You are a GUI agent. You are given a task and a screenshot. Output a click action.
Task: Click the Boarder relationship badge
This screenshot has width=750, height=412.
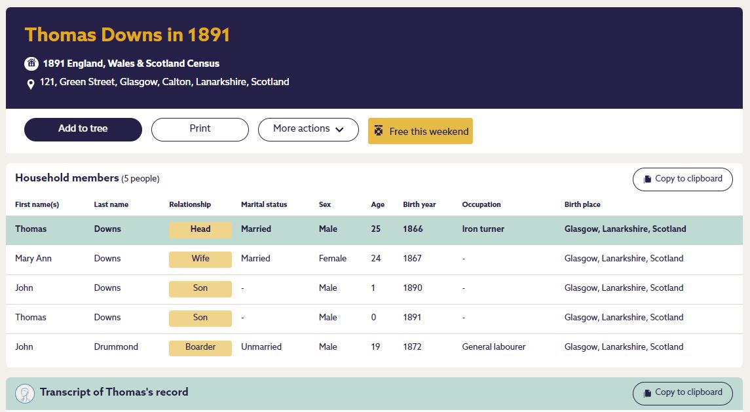click(x=200, y=347)
